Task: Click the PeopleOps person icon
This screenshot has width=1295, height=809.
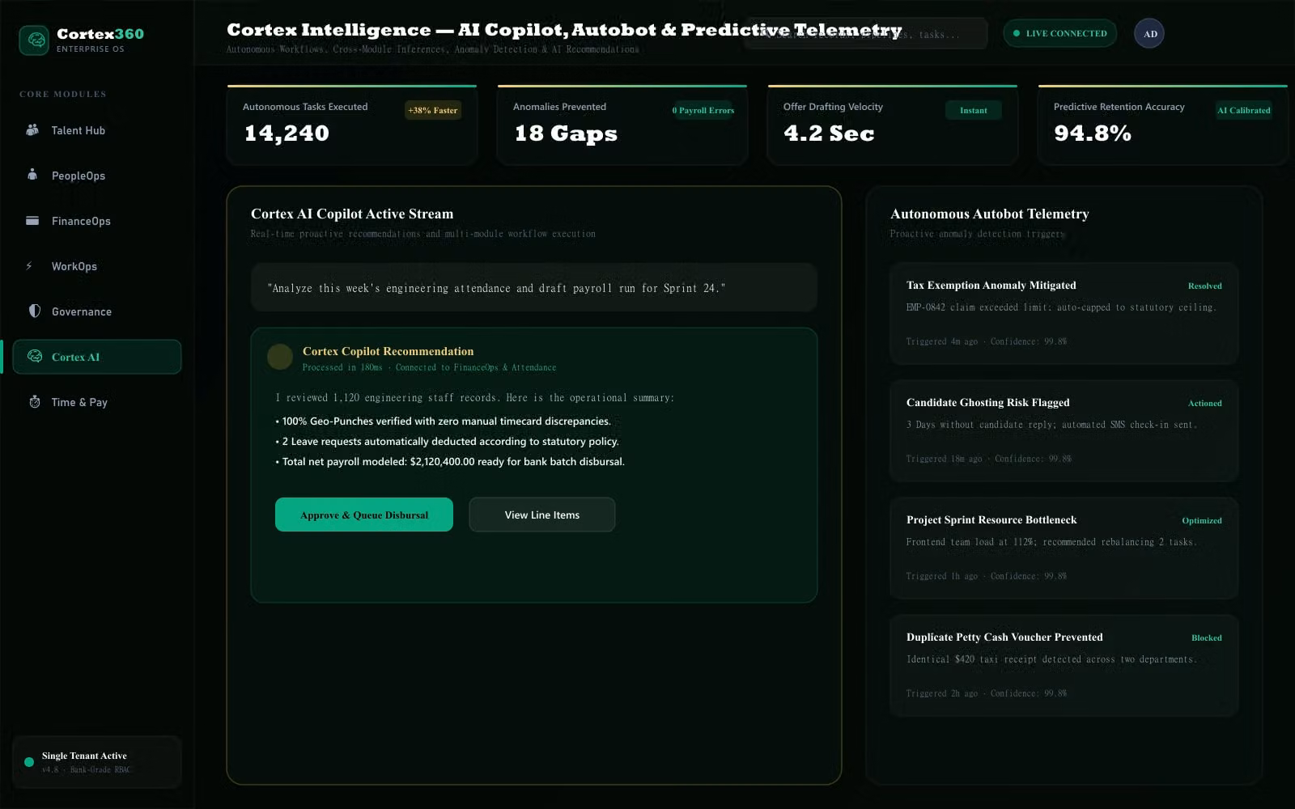Action: (32, 174)
